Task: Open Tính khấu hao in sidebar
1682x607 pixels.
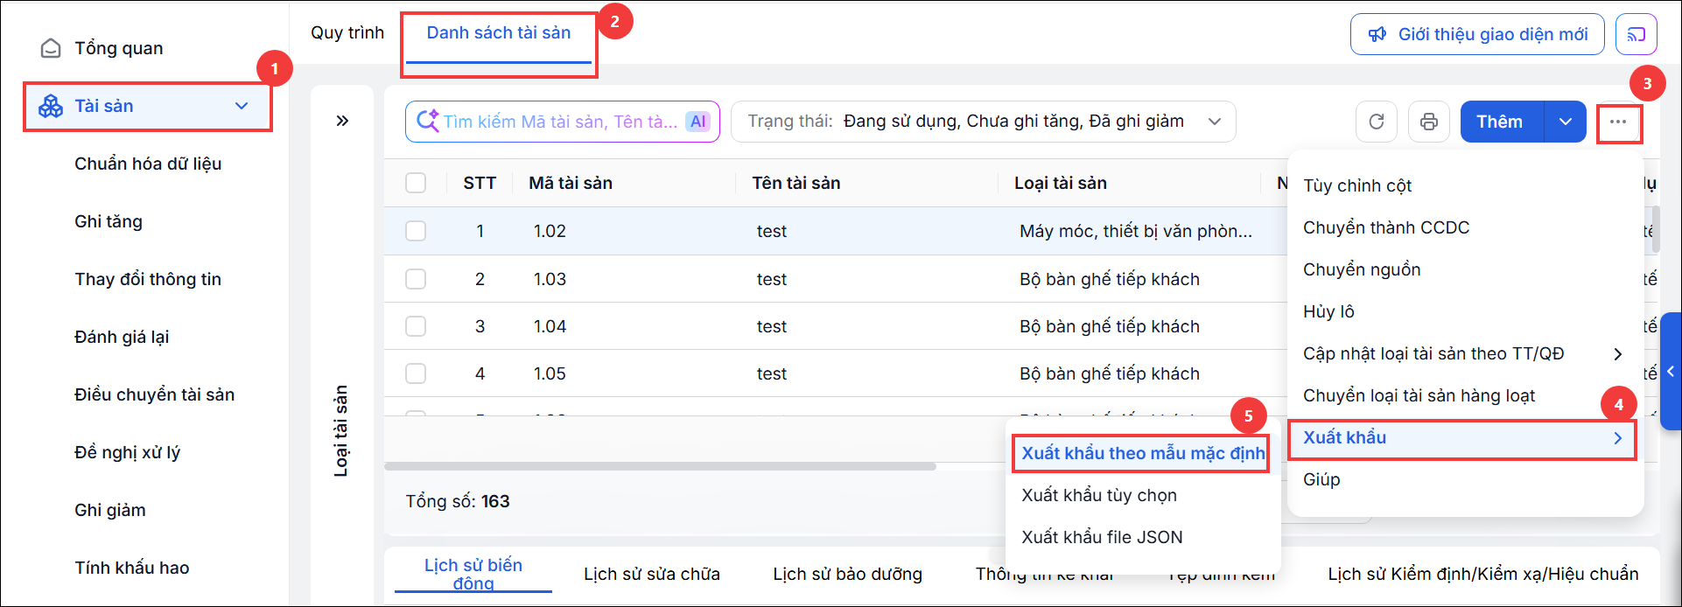Action: click(132, 568)
